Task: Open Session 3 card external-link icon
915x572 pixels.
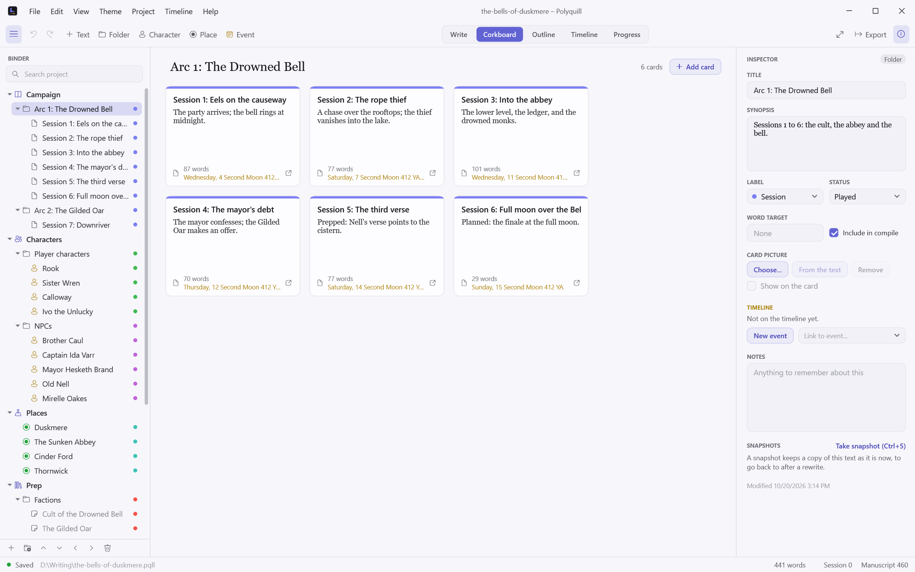Action: coord(577,173)
